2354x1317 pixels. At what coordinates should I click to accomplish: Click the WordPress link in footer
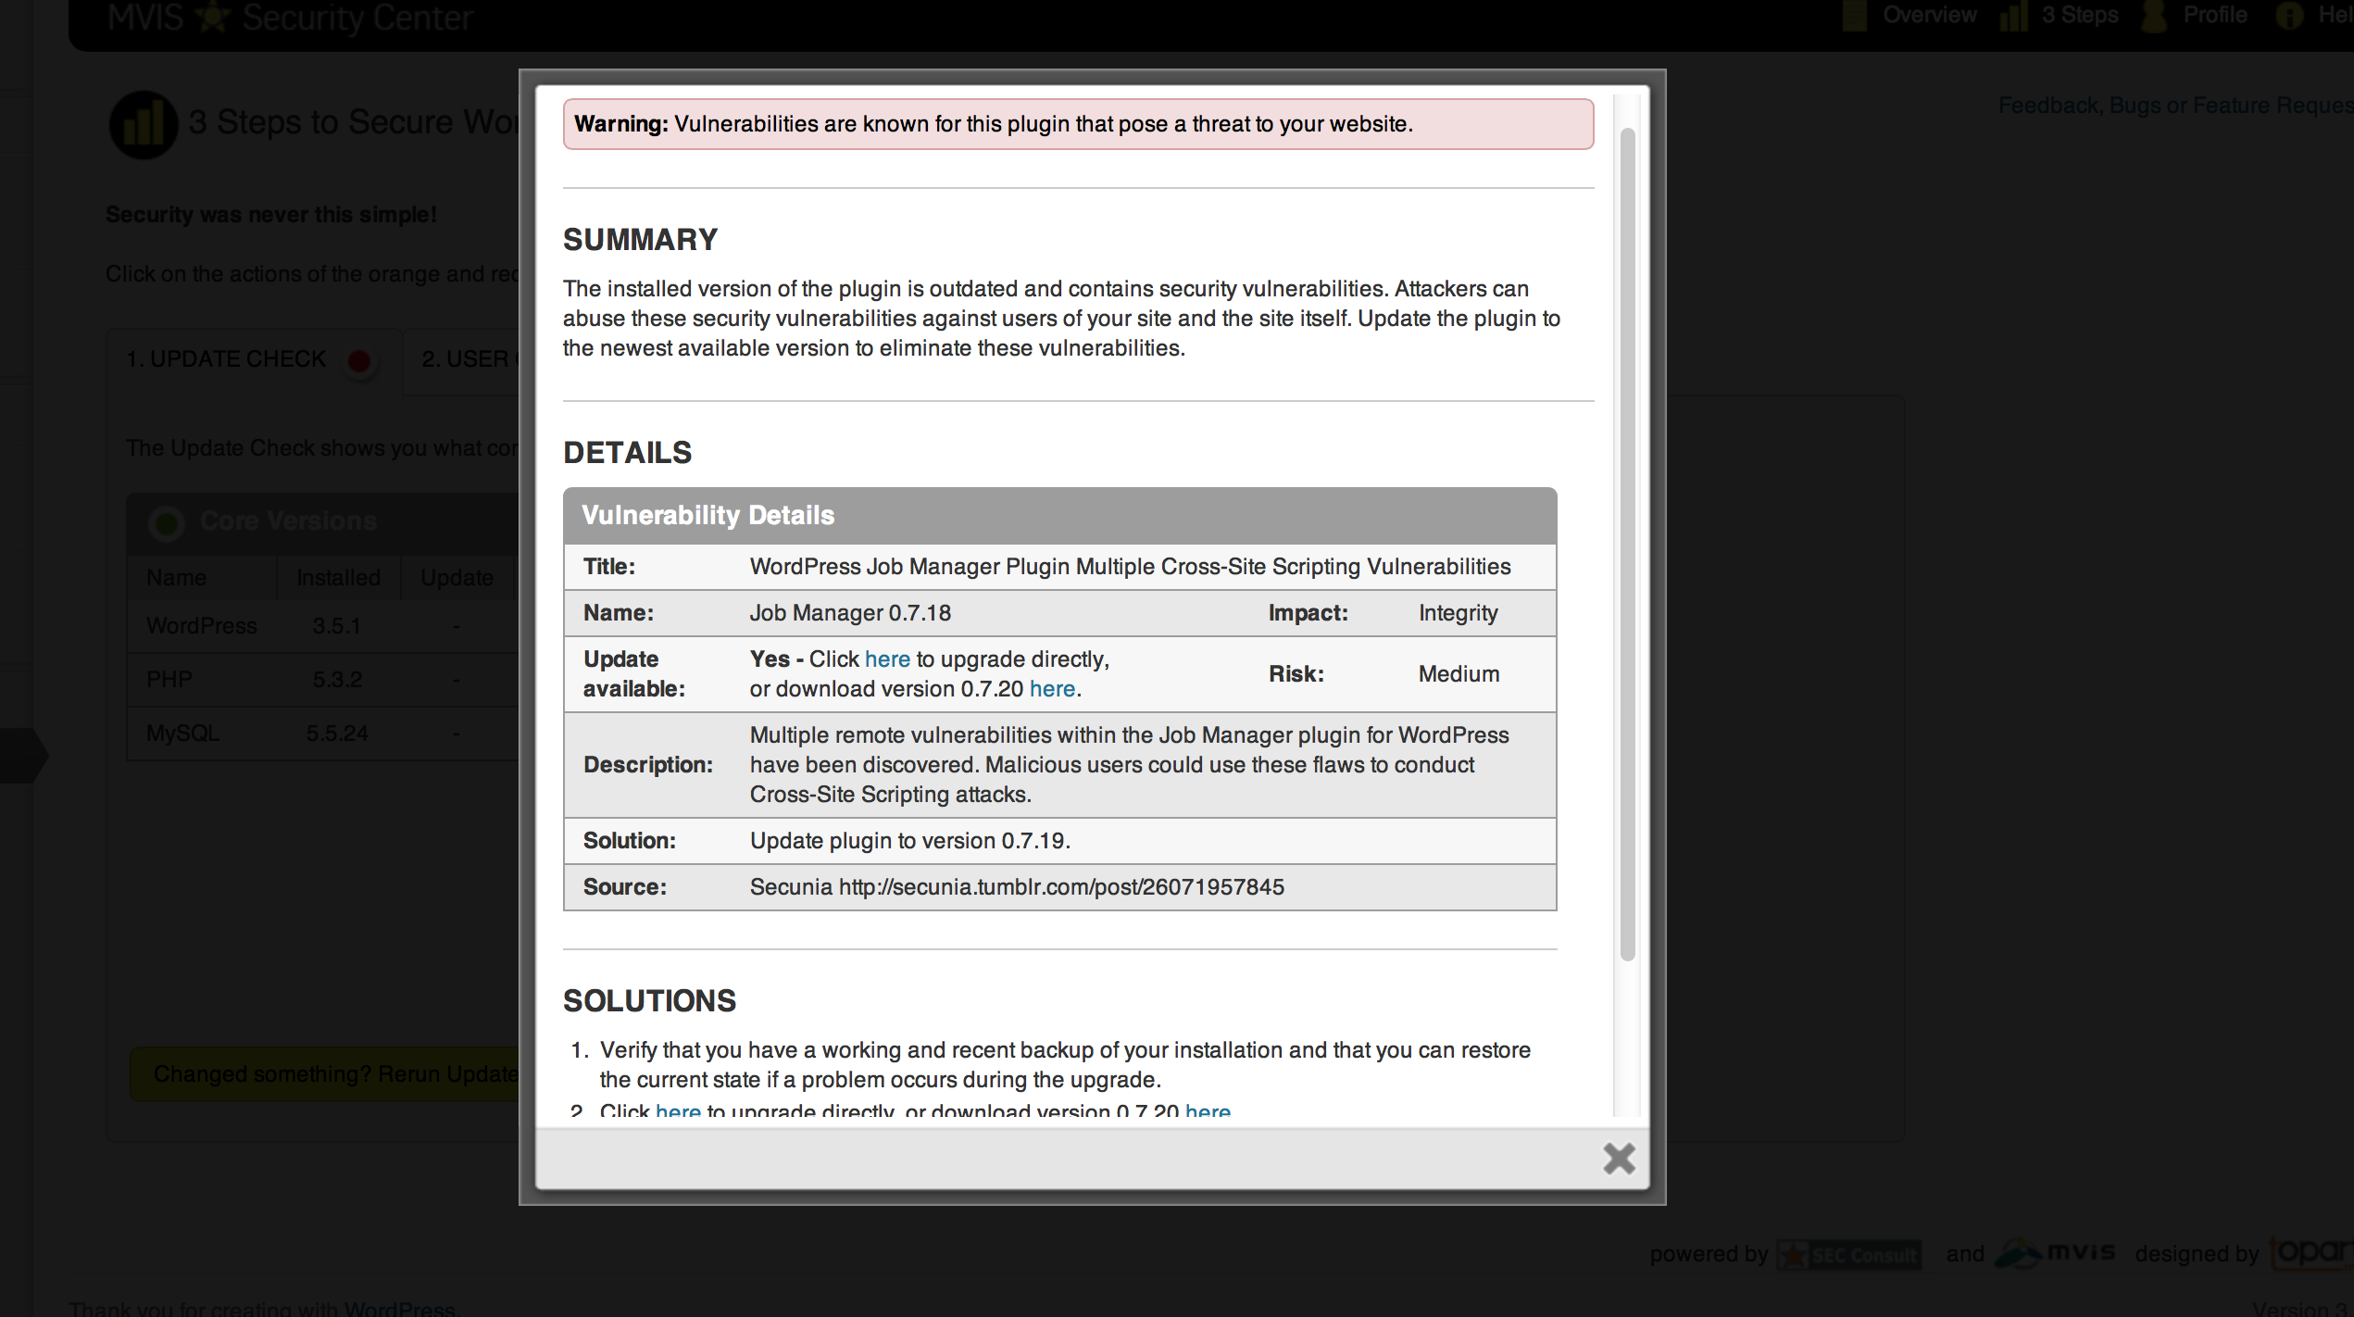point(399,1308)
